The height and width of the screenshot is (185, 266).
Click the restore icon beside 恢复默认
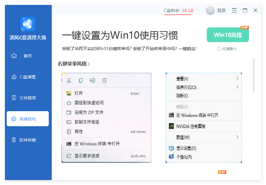click(219, 48)
